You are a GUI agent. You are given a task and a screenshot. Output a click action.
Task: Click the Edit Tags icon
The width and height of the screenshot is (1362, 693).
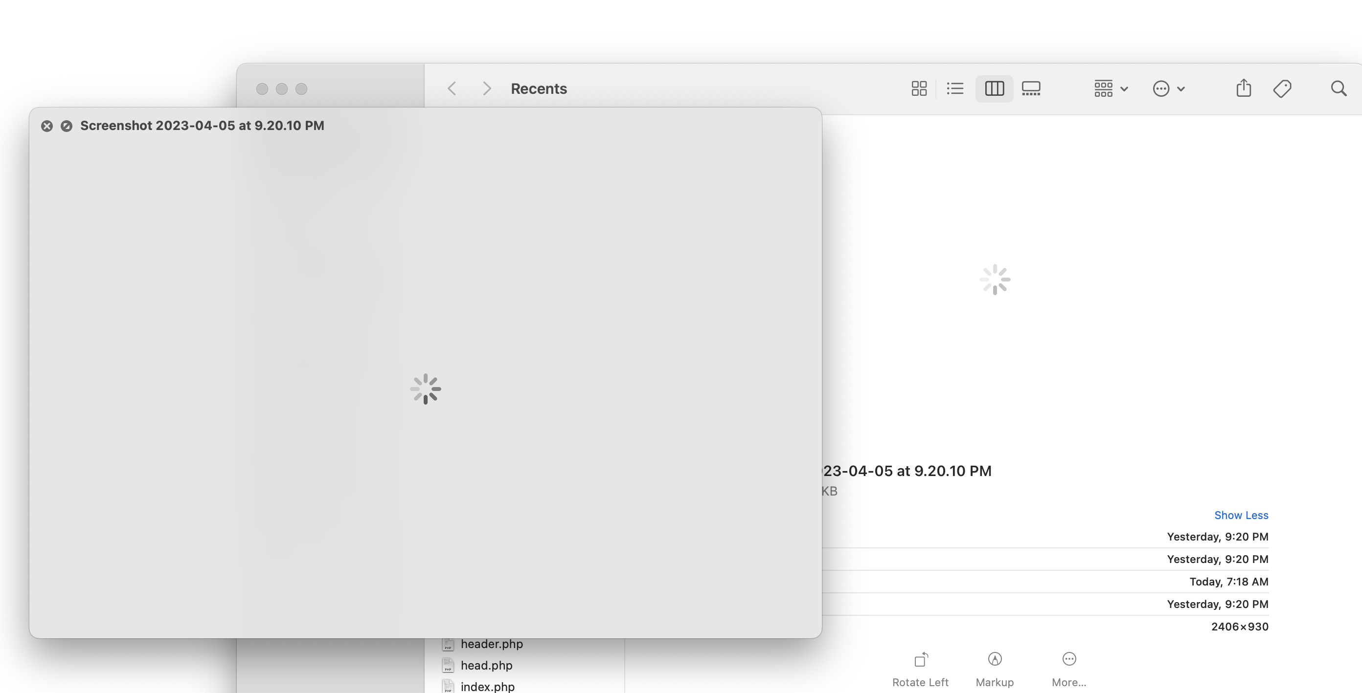(x=1282, y=88)
